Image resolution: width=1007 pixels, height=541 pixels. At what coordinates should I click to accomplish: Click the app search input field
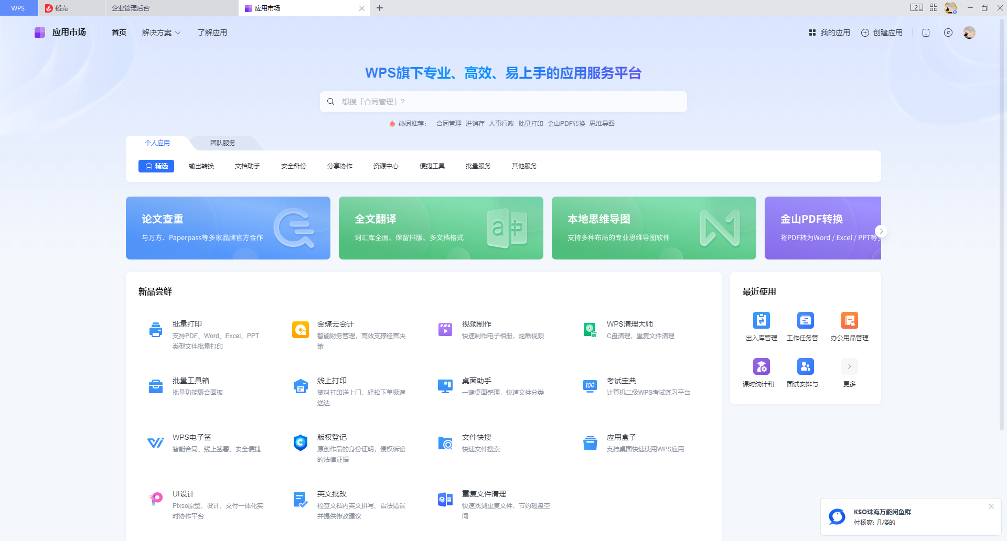[x=504, y=102]
